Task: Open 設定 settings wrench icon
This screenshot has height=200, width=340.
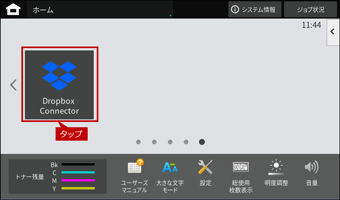Action: pos(205,173)
